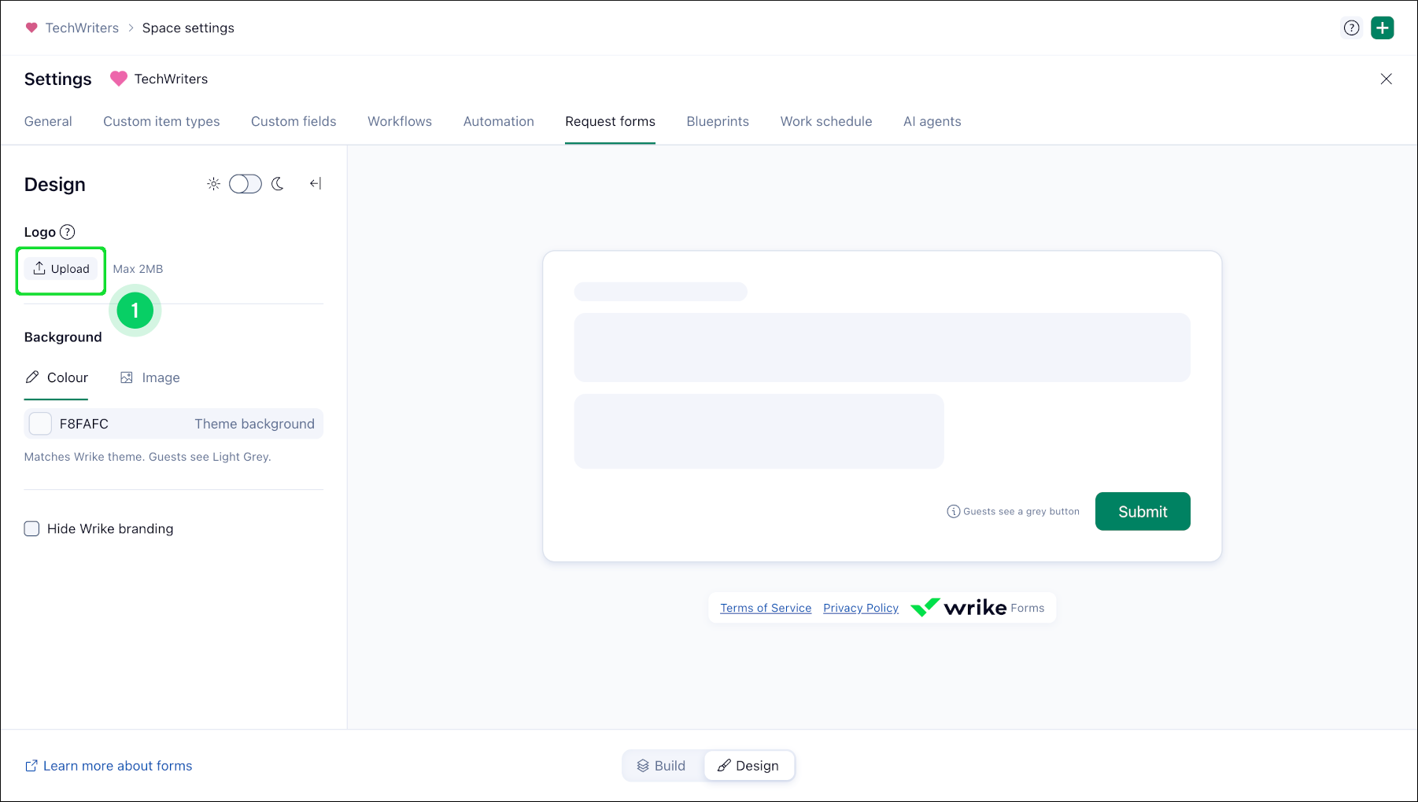The width and height of the screenshot is (1418, 802).
Task: Click the Submit button in preview
Action: (1143, 511)
